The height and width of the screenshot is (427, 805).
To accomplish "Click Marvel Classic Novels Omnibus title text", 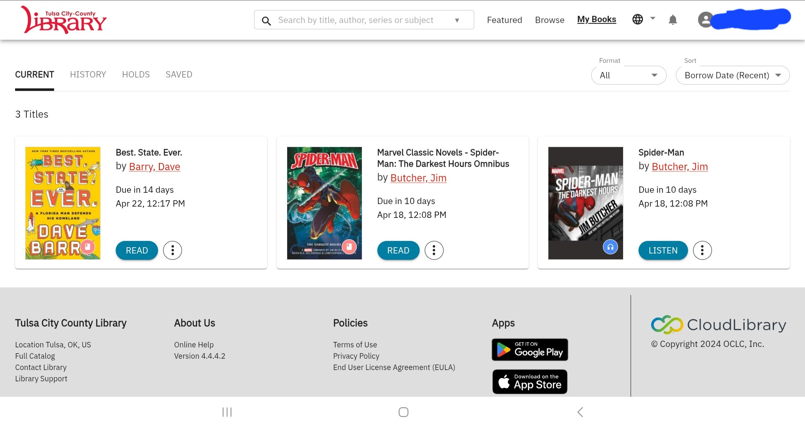I will pyautogui.click(x=443, y=158).
